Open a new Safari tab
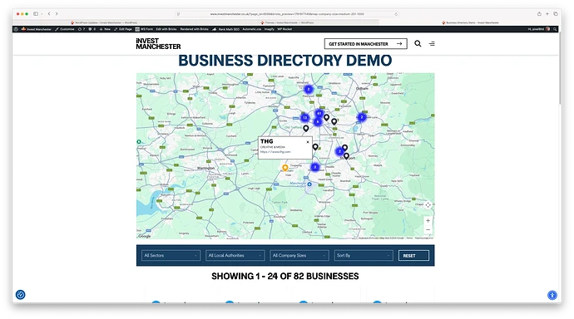The height and width of the screenshot is (319, 574). click(x=547, y=14)
